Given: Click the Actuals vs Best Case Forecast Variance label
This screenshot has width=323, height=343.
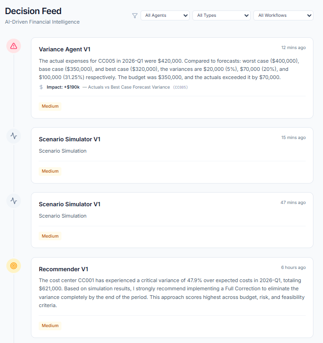Looking at the screenshot, I should point(129,87).
